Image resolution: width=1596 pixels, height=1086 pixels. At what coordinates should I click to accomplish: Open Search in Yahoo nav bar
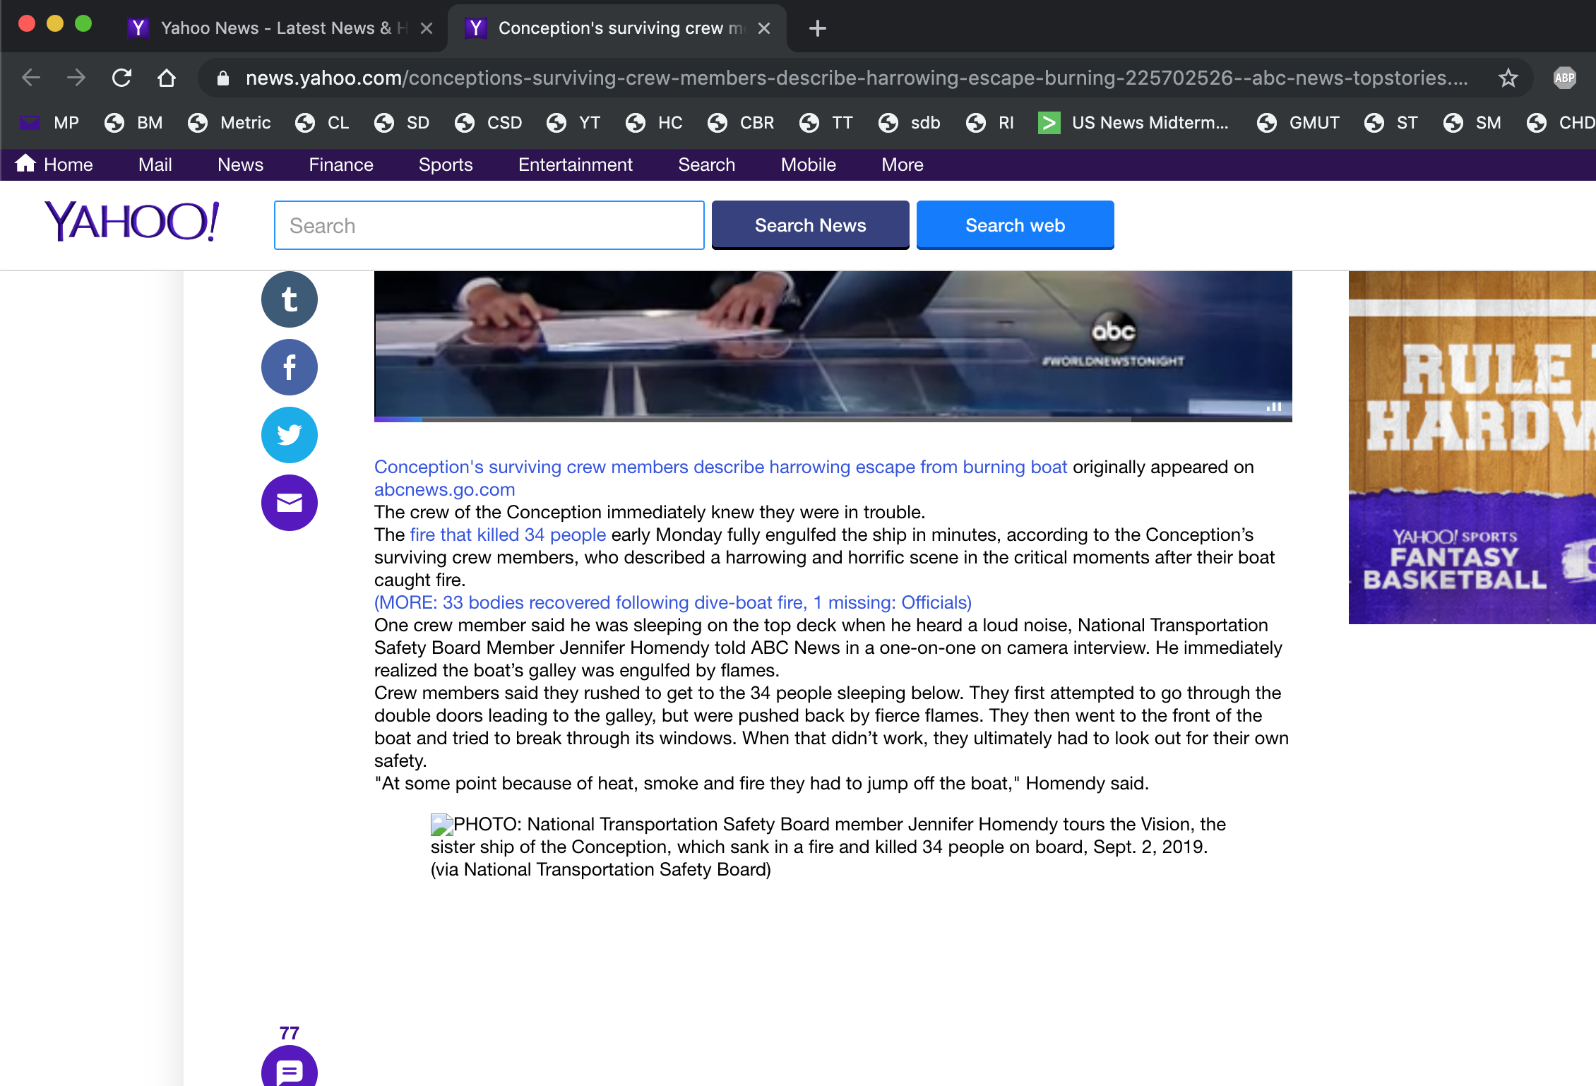click(707, 165)
